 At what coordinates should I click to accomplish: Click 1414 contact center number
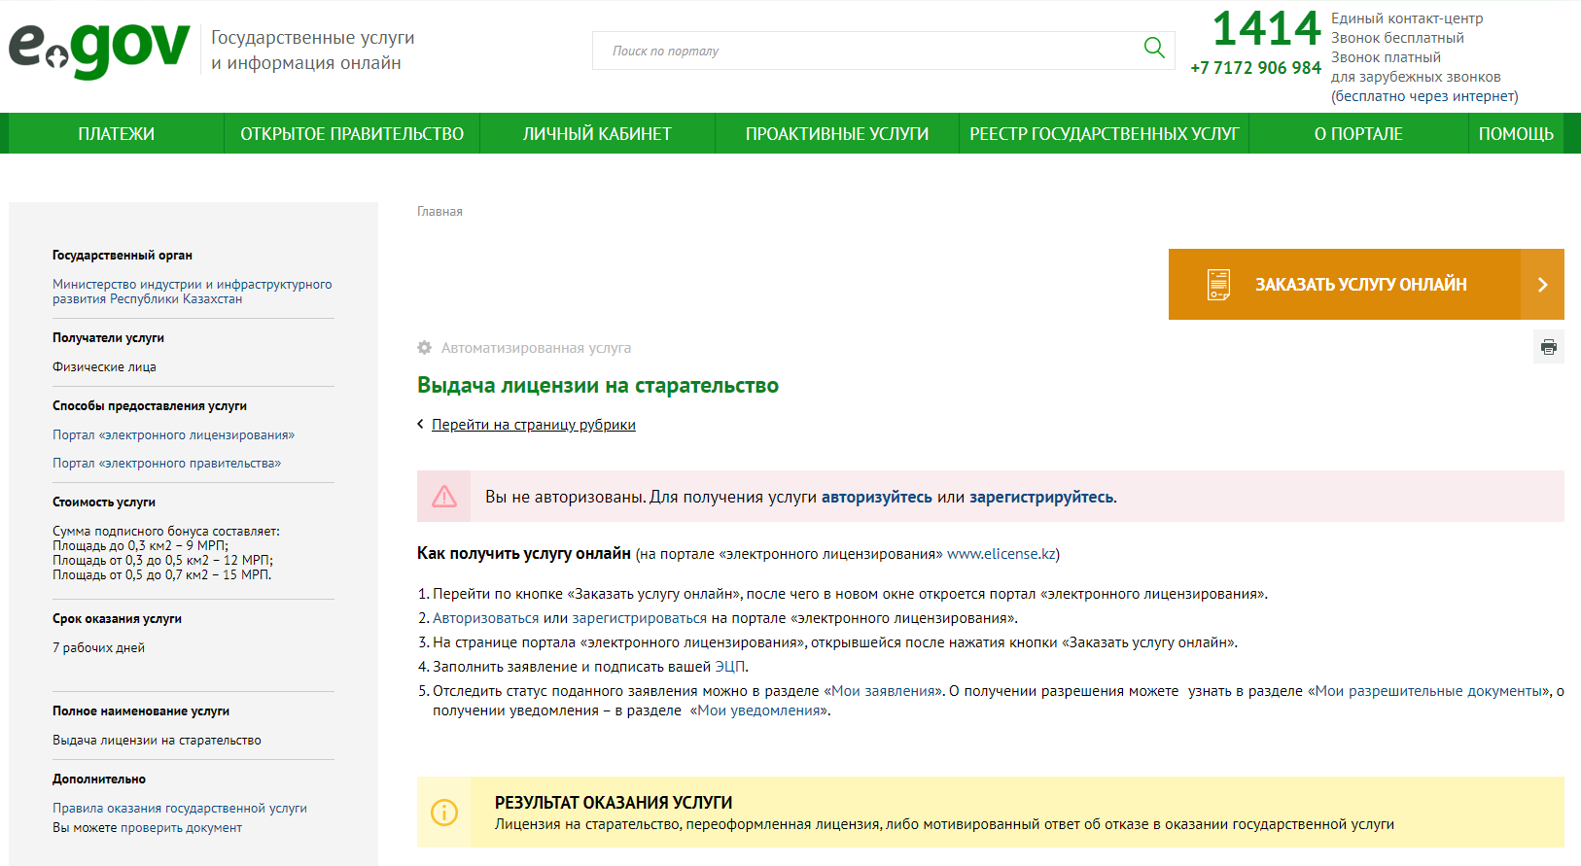(1267, 29)
